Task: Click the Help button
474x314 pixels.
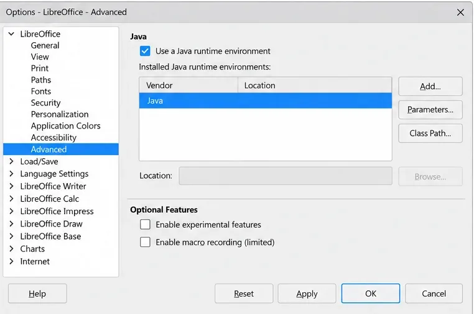Action: click(37, 294)
